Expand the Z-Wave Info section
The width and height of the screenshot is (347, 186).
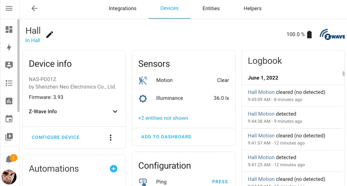click(x=115, y=112)
